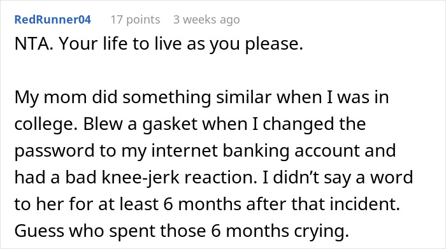This screenshot has width=446, height=249.
Task: Click the line starting 'My mom did something similar'
Action: [x=202, y=97]
